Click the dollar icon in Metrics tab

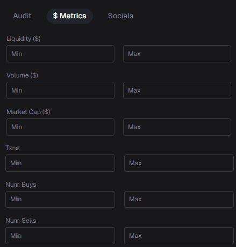[x=55, y=16]
